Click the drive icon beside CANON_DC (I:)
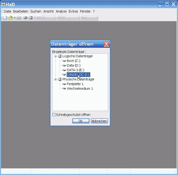 point(64,75)
